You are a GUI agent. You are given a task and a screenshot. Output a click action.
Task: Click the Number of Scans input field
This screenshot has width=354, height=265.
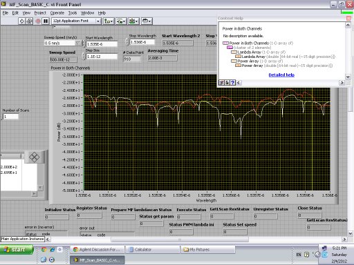click(11, 117)
